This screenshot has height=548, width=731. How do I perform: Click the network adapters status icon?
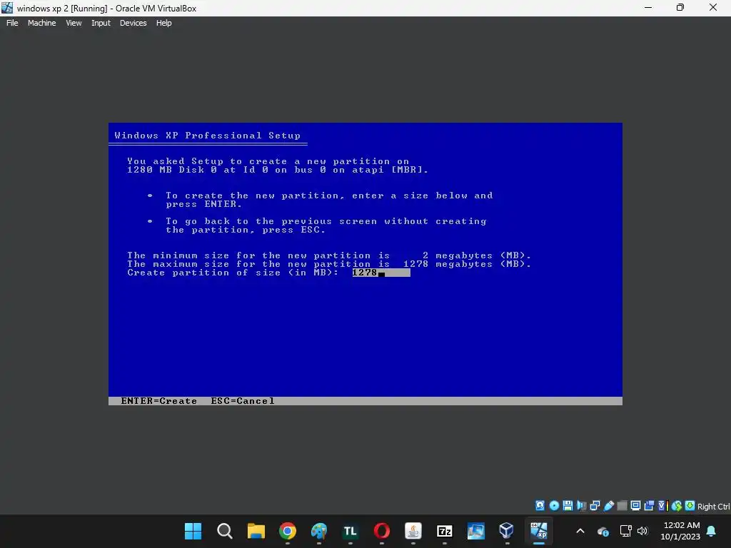click(x=595, y=506)
